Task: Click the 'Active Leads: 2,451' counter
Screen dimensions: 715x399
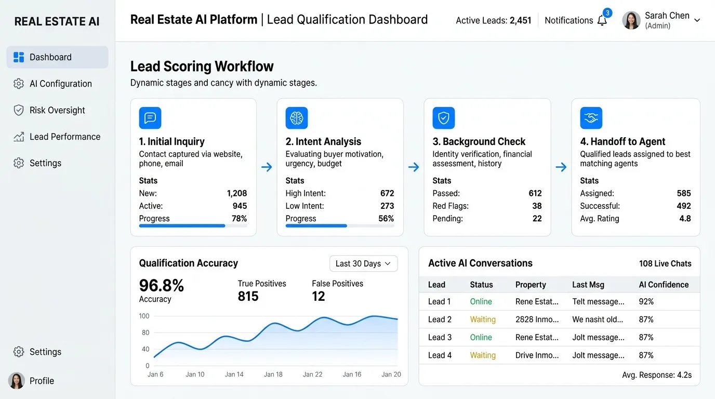Action: tap(494, 20)
